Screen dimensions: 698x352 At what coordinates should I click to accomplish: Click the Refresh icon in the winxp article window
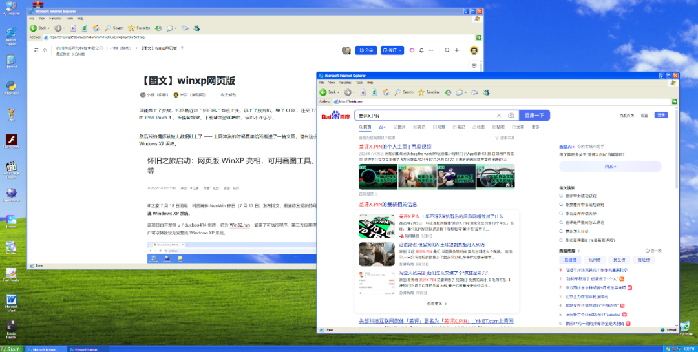[x=85, y=28]
